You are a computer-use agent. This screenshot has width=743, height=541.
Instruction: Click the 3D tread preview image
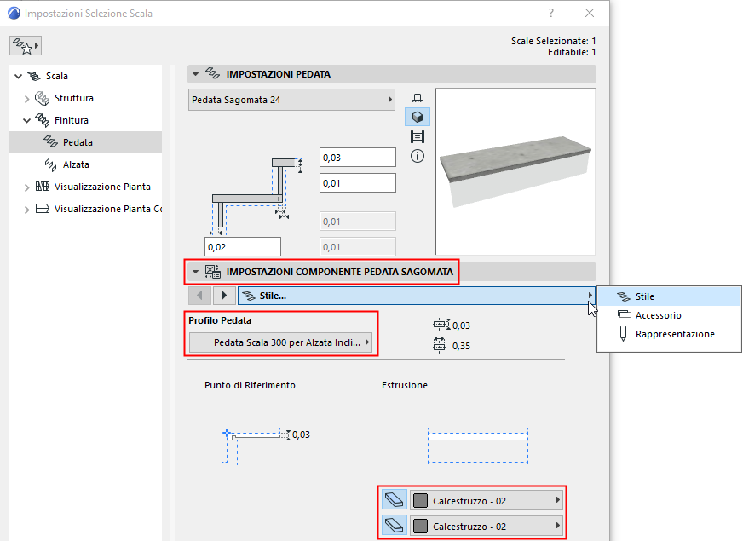click(x=515, y=172)
